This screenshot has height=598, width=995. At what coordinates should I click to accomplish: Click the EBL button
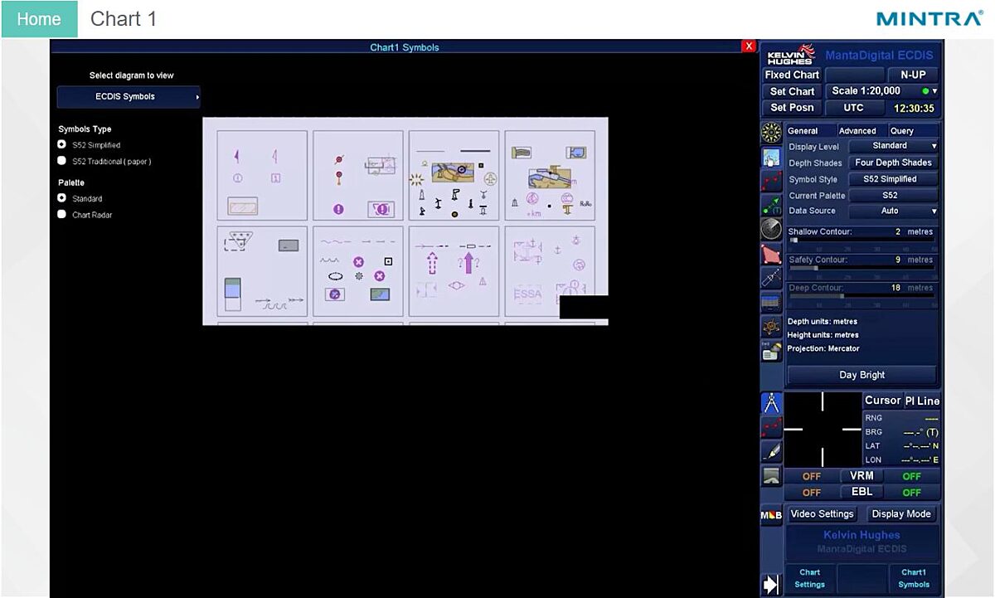862,492
